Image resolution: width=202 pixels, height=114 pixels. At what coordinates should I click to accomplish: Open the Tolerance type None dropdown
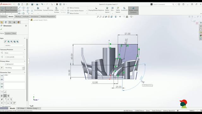point(14,53)
